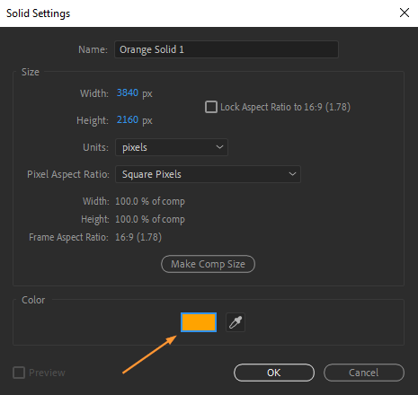Image resolution: width=418 pixels, height=395 pixels.
Task: Click the Pixel Aspect Ratio: label
Action: [x=68, y=174]
